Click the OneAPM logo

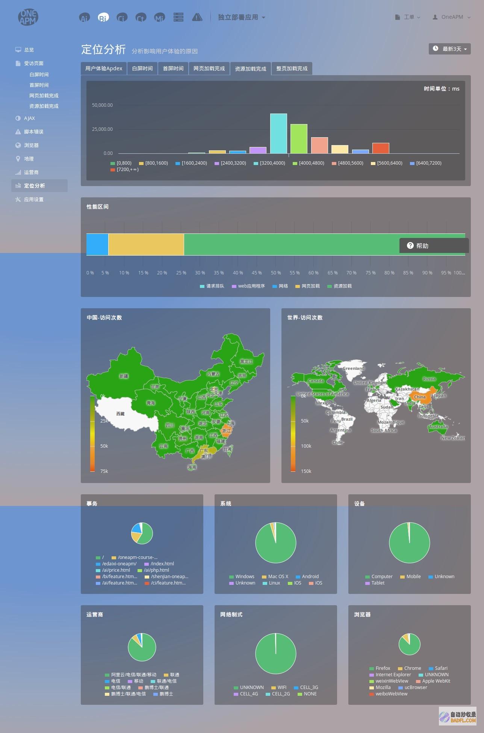28,17
